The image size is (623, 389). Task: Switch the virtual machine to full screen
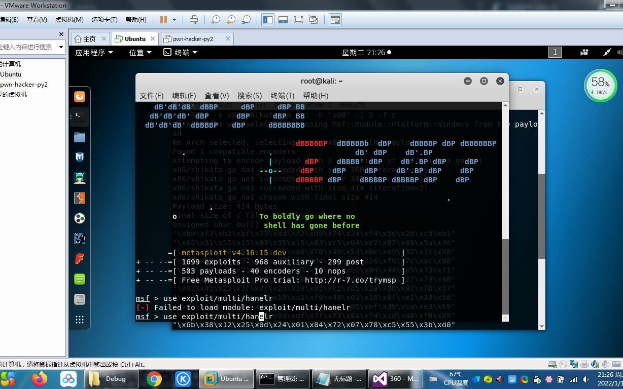[298, 19]
